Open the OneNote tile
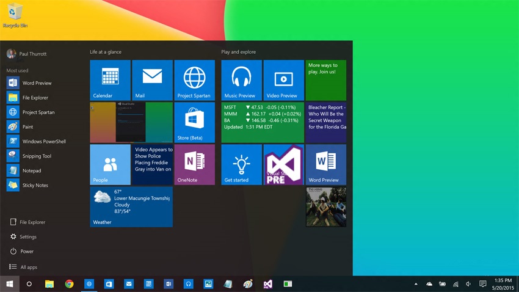Screen dimensions: 519x292 pyautogui.click(x=195, y=164)
